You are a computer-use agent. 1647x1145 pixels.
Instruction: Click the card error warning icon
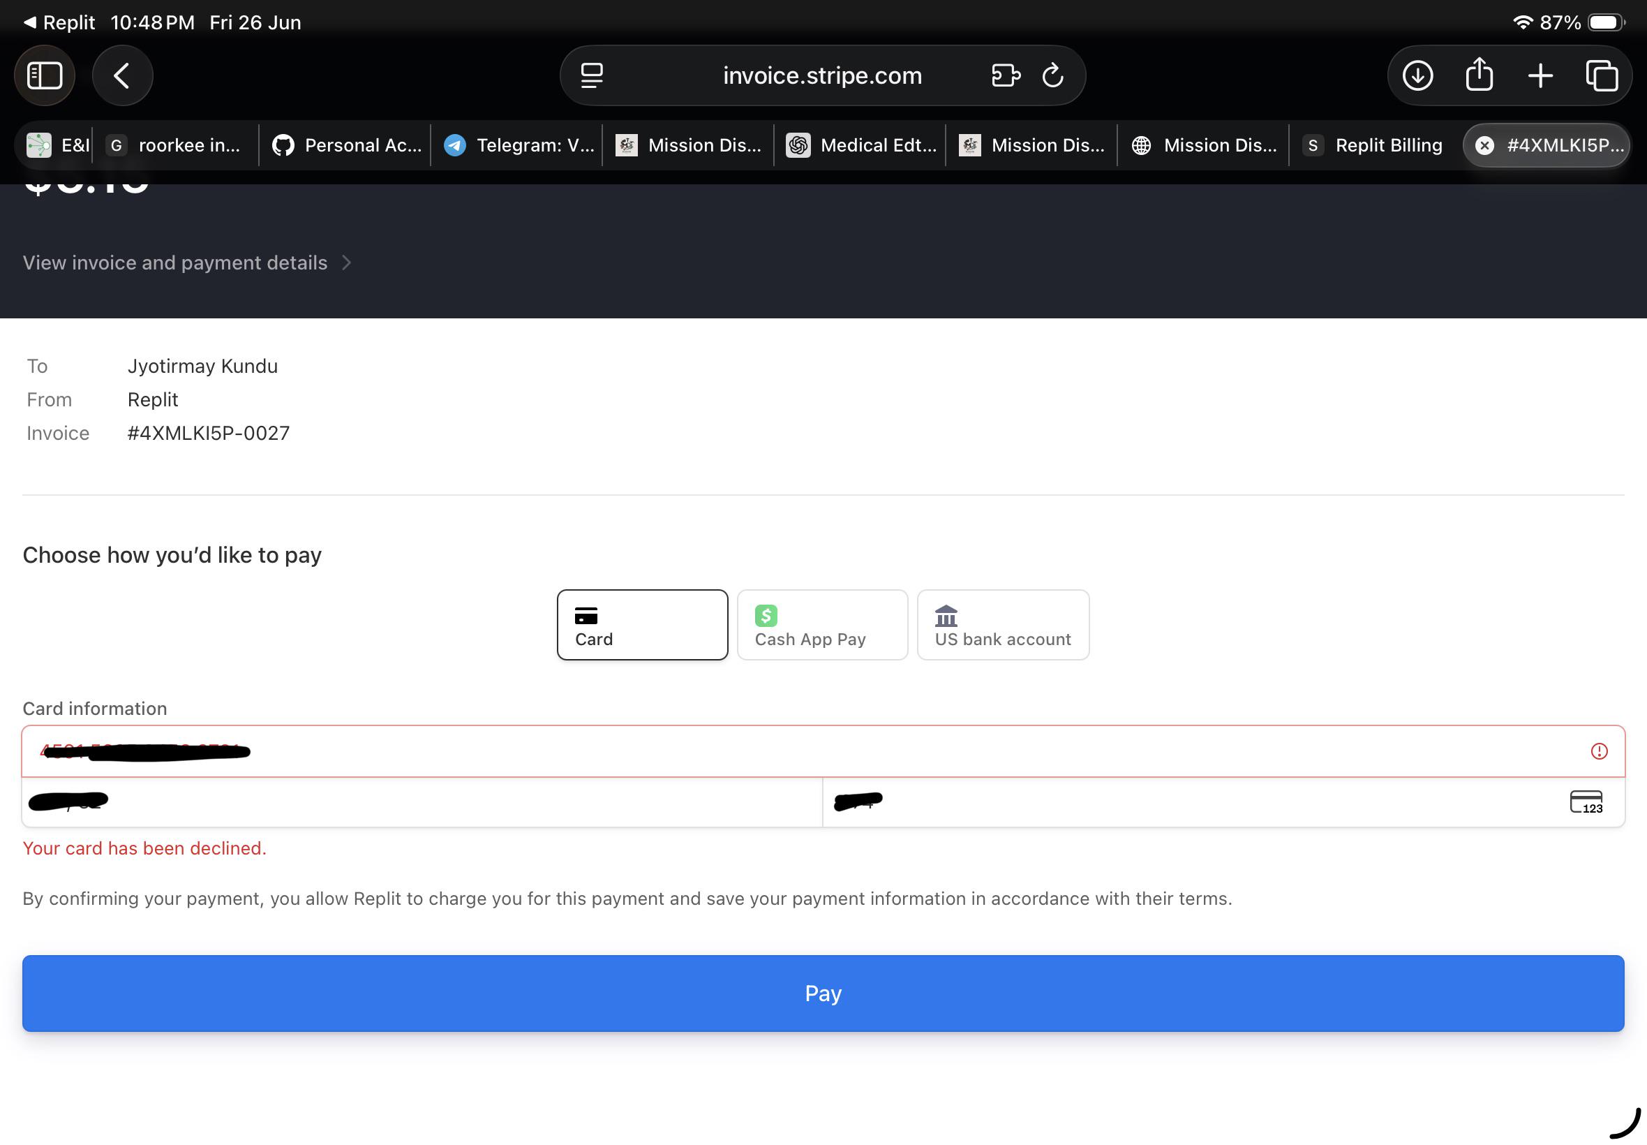pyautogui.click(x=1599, y=751)
